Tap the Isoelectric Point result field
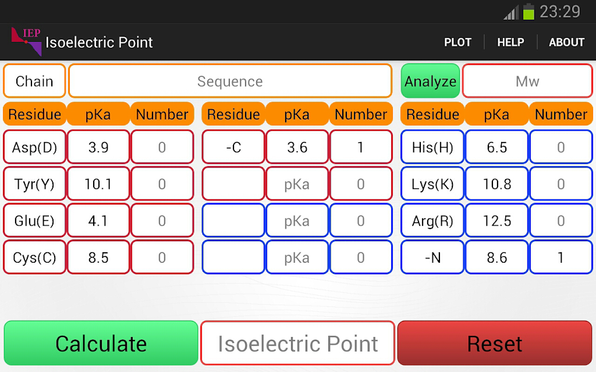This screenshot has width=596, height=372. 297,343
